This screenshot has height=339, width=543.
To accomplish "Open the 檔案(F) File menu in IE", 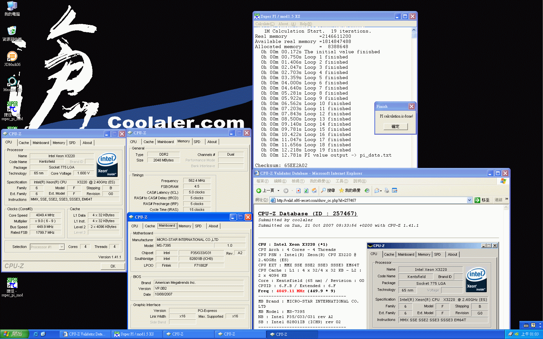I will 262,181.
